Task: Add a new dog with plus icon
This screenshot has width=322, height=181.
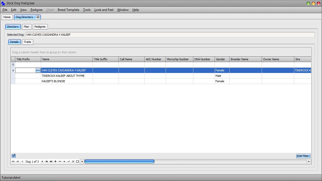Action: tap(55, 162)
